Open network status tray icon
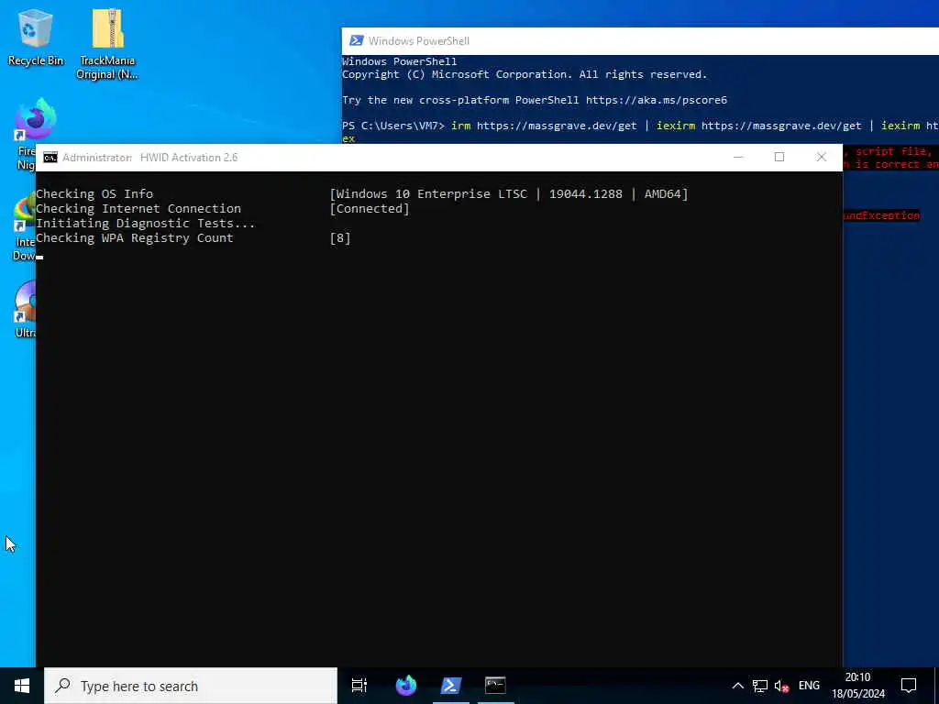Viewport: 939px width, 704px height. tap(760, 686)
